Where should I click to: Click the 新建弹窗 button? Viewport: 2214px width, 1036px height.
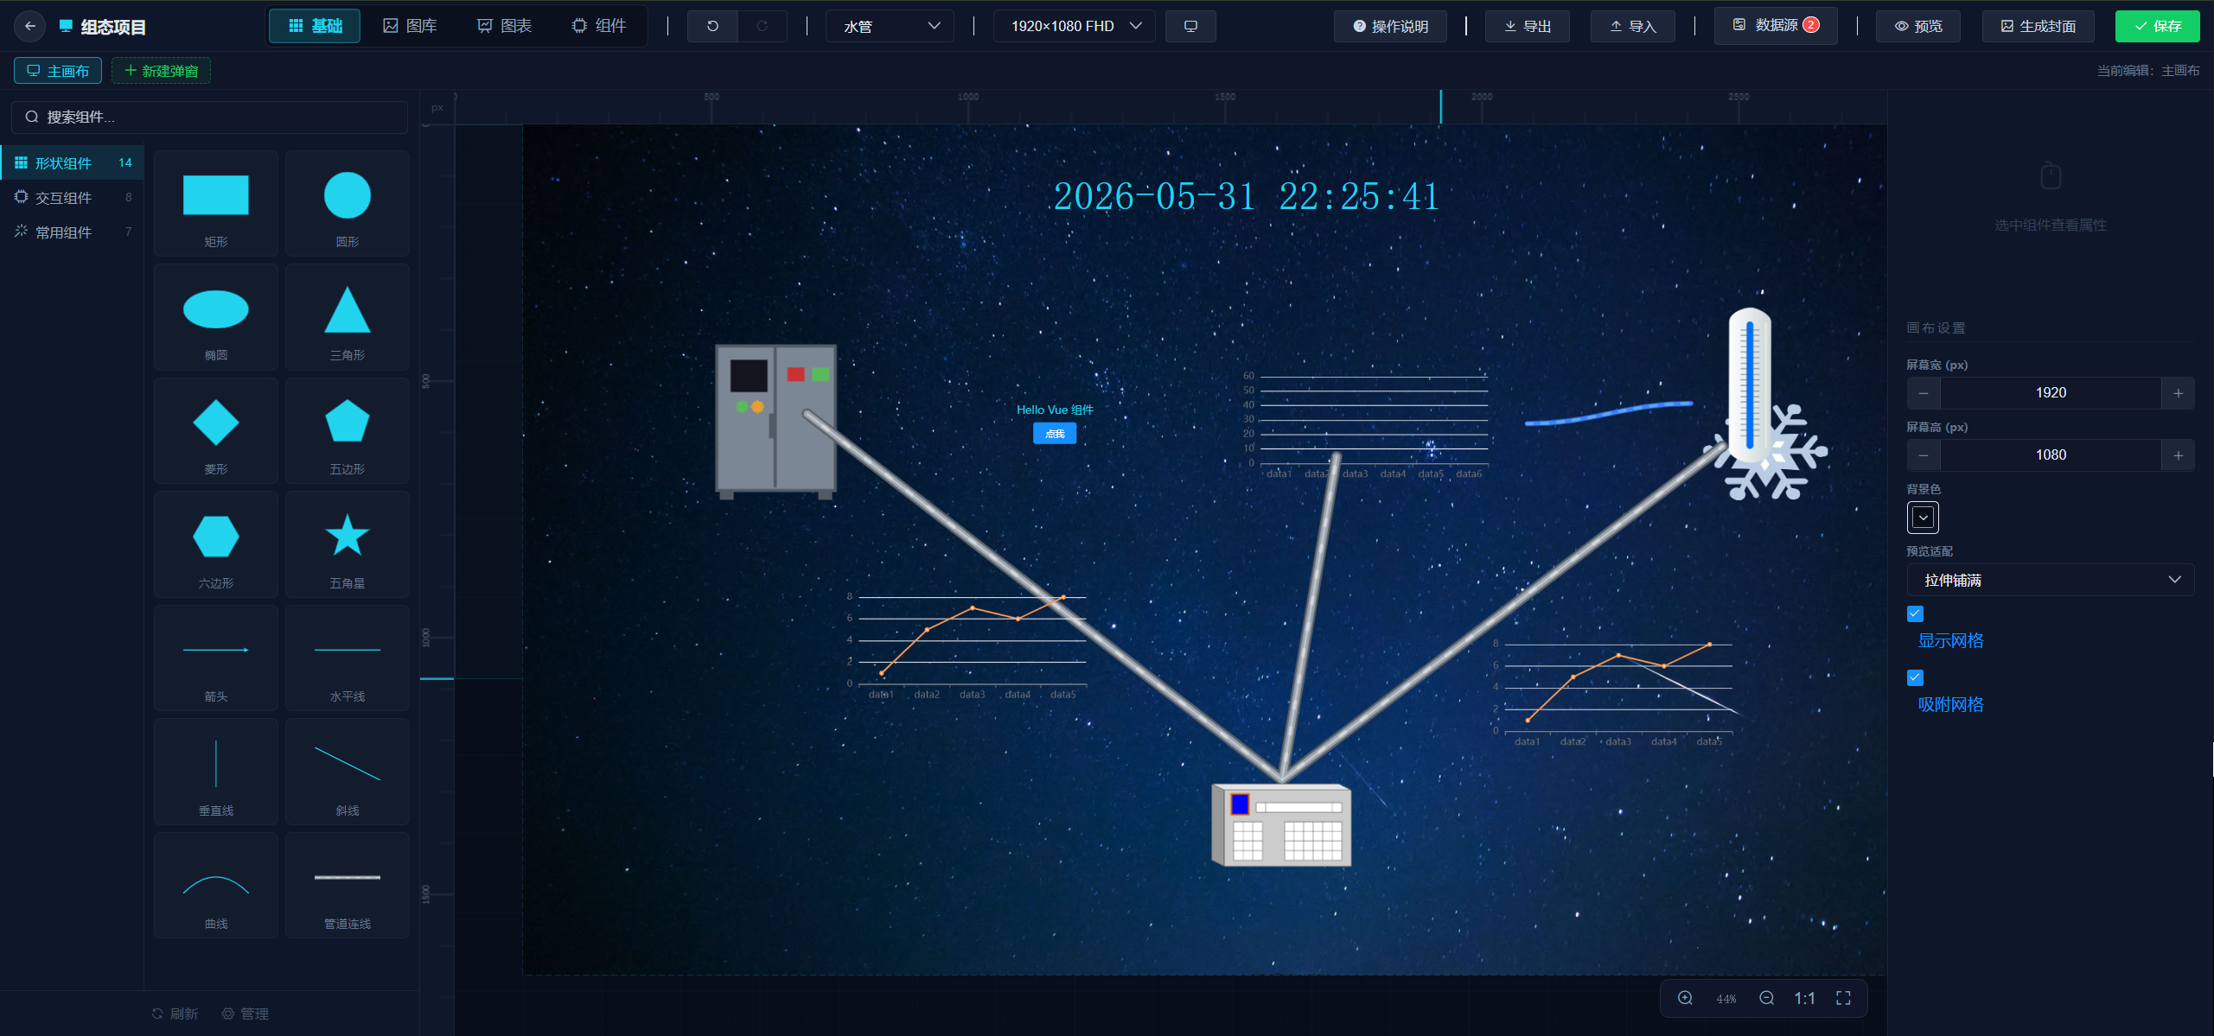162,71
